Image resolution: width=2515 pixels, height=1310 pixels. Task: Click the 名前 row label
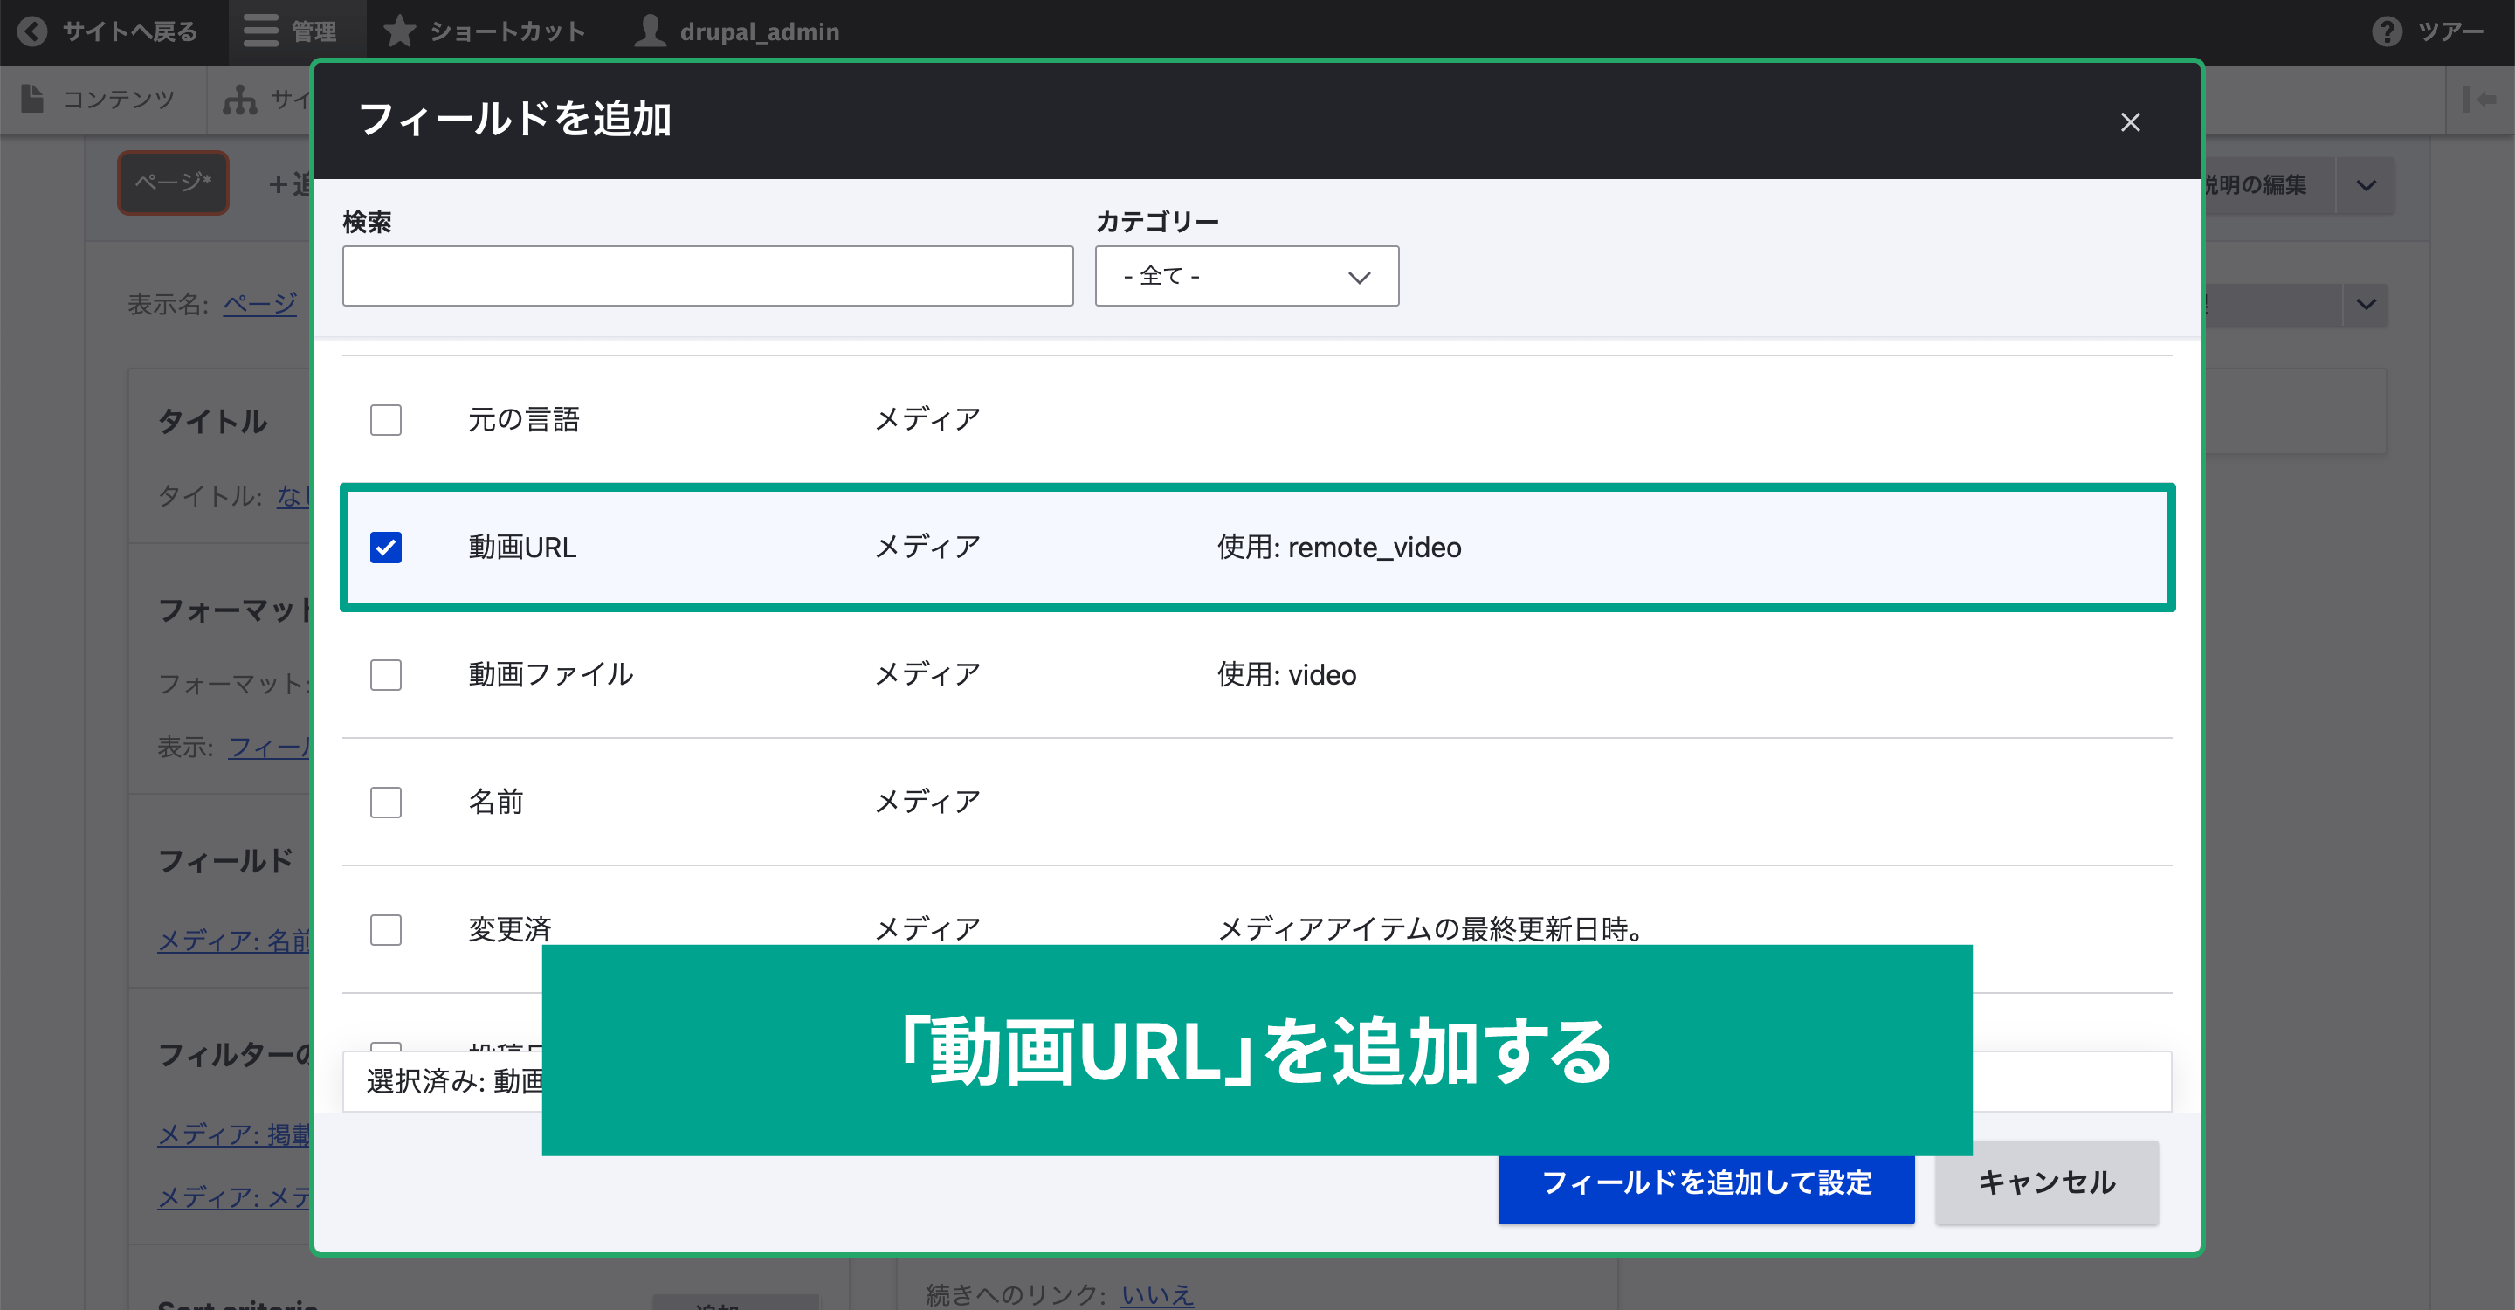point(496,803)
